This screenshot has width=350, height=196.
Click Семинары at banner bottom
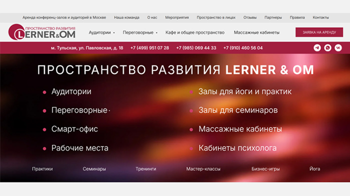tap(94, 169)
